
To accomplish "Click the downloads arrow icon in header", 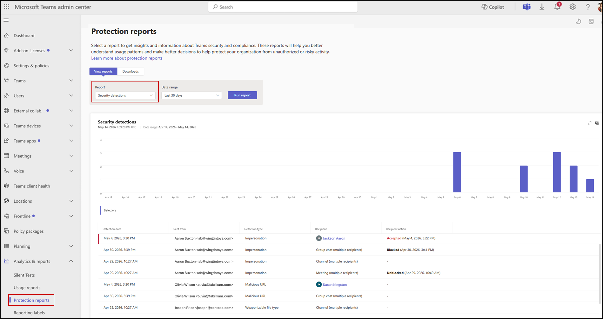I will pyautogui.click(x=542, y=7).
